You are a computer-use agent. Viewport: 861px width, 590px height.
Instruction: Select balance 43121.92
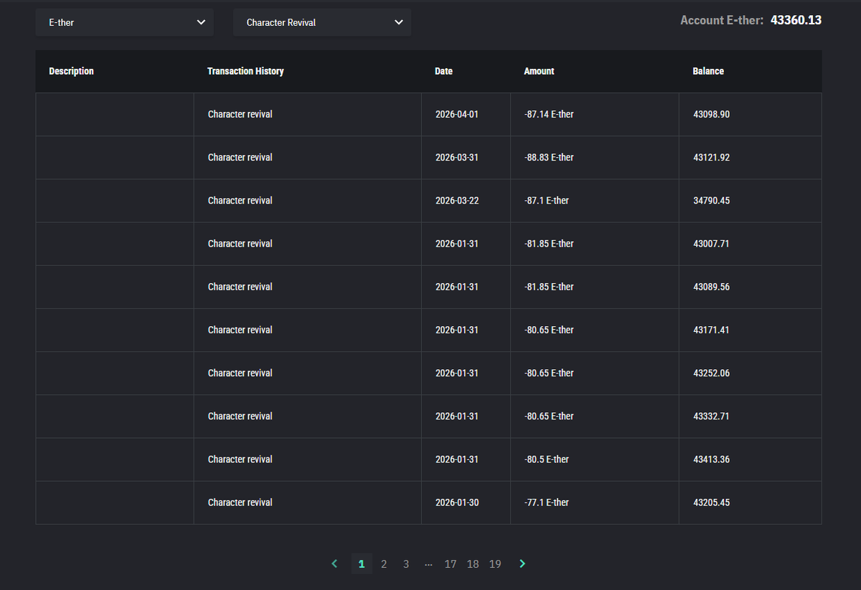712,157
